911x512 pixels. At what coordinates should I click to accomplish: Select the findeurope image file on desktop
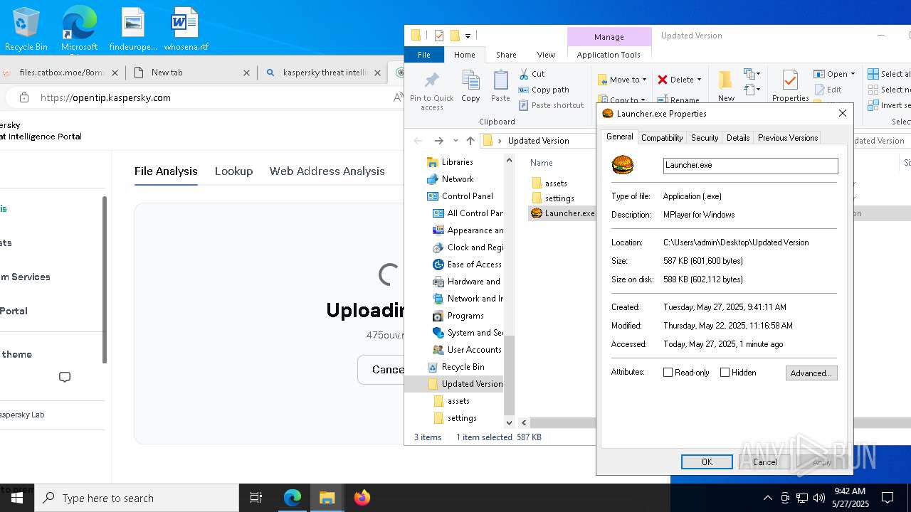[x=133, y=29]
